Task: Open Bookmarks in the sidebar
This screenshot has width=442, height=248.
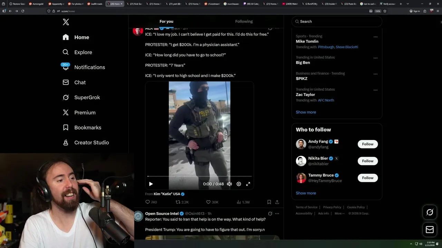Action: point(82,127)
